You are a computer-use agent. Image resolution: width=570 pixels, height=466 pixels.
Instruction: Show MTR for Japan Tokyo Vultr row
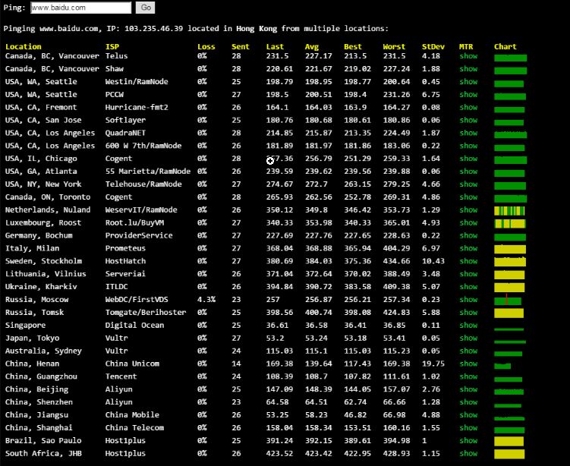click(468, 338)
